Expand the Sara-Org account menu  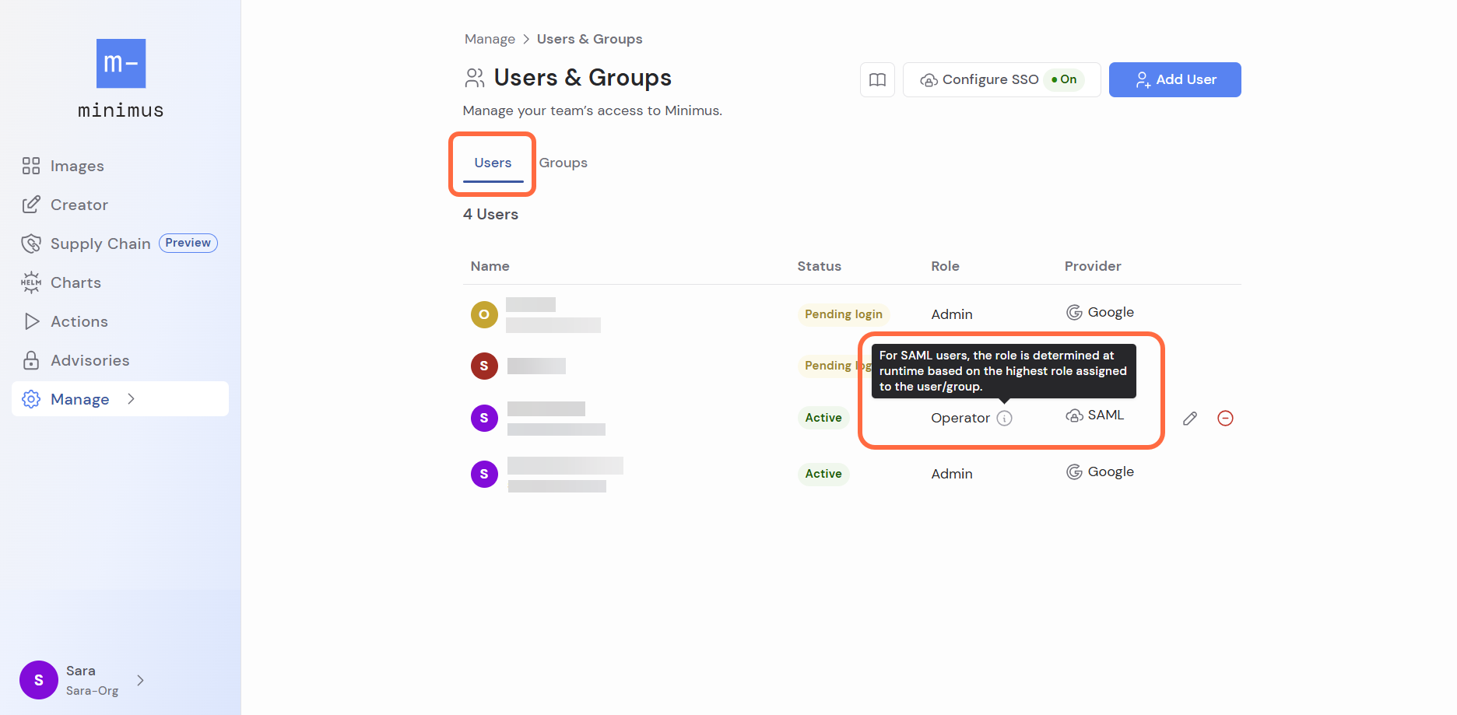click(x=140, y=680)
